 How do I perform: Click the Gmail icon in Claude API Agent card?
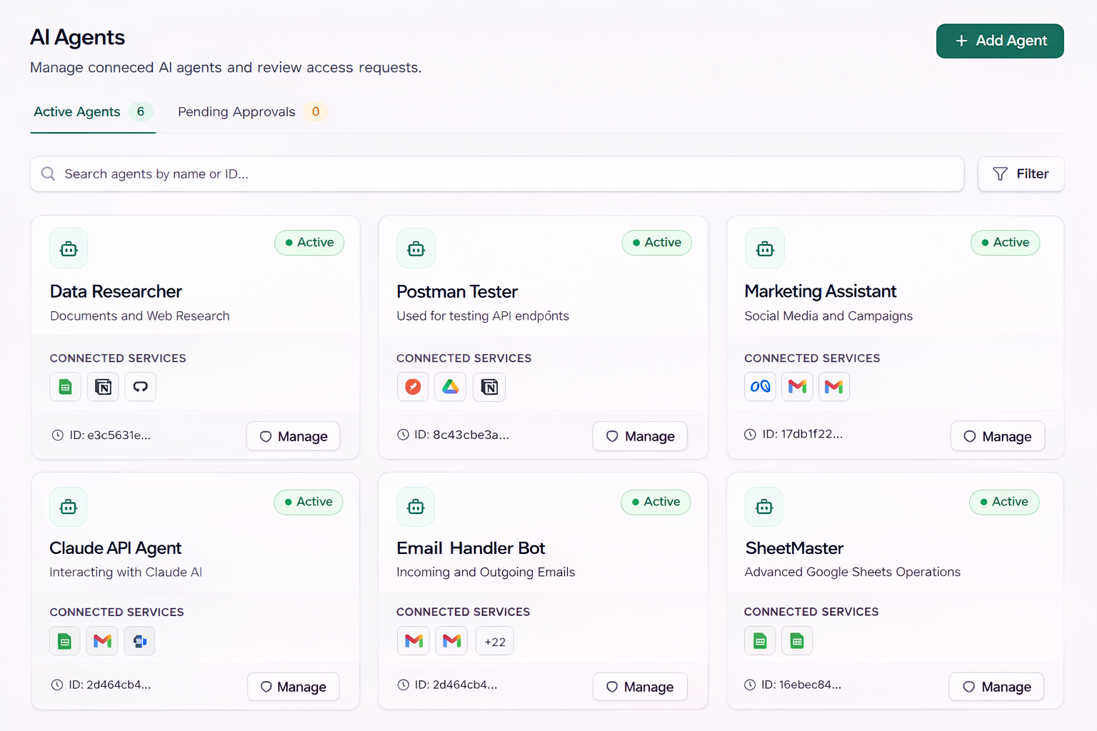pyautogui.click(x=102, y=641)
